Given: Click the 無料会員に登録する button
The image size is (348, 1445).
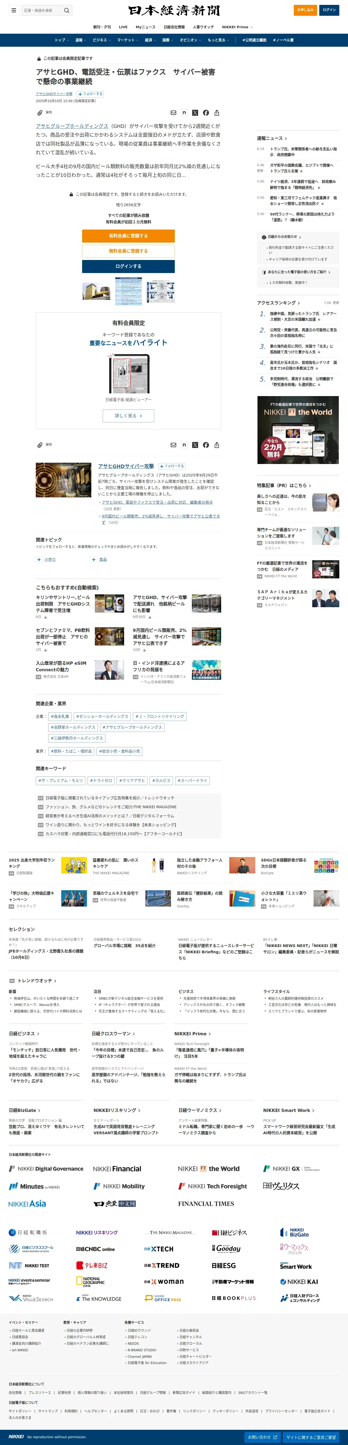Looking at the screenshot, I should [128, 251].
